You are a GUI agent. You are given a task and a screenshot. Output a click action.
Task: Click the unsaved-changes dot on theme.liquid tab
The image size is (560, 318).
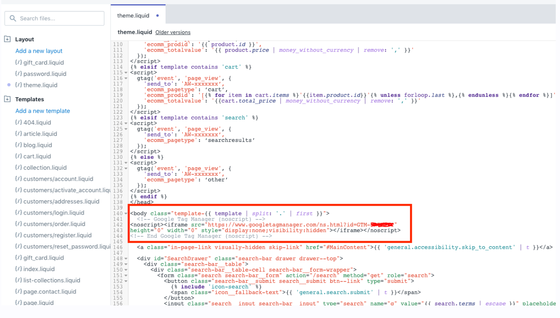[158, 16]
